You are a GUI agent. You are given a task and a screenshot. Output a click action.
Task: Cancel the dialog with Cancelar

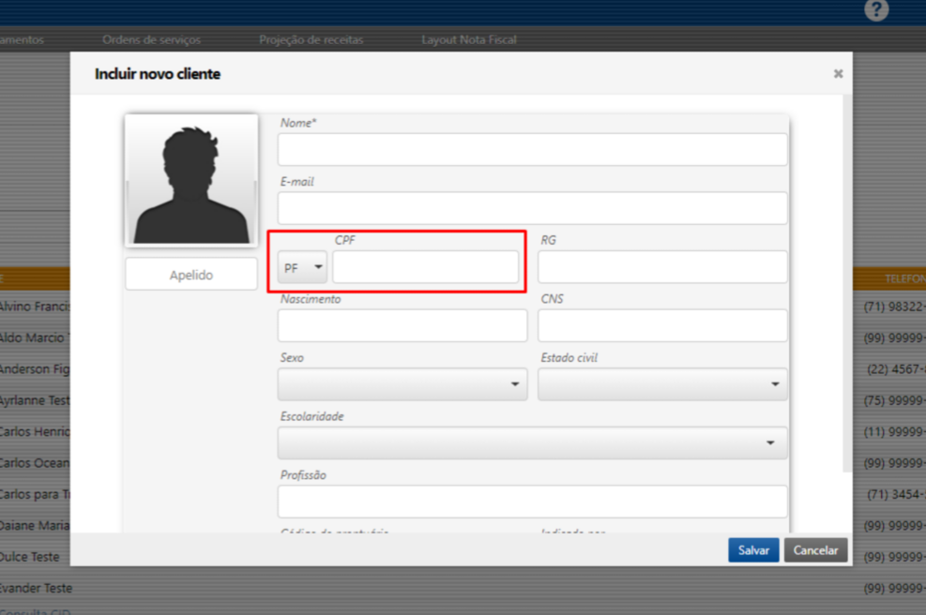coord(815,550)
